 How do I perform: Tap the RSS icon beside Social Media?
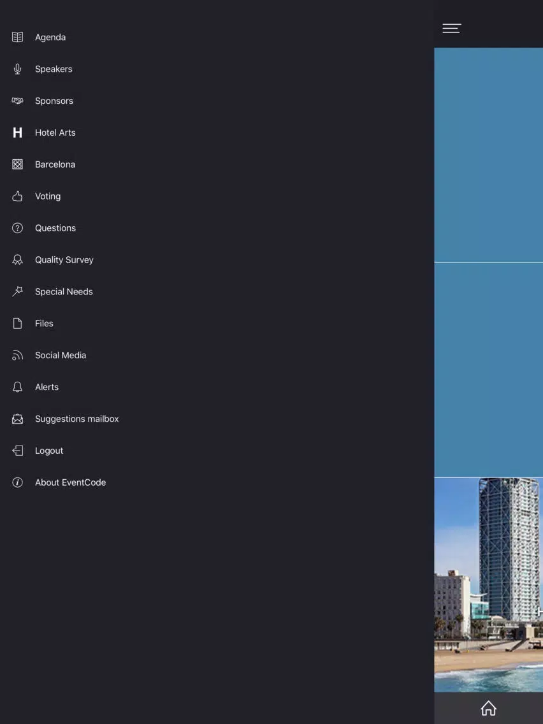click(x=17, y=355)
